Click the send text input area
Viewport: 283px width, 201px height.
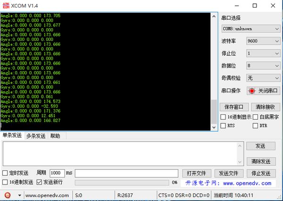tap(120, 153)
